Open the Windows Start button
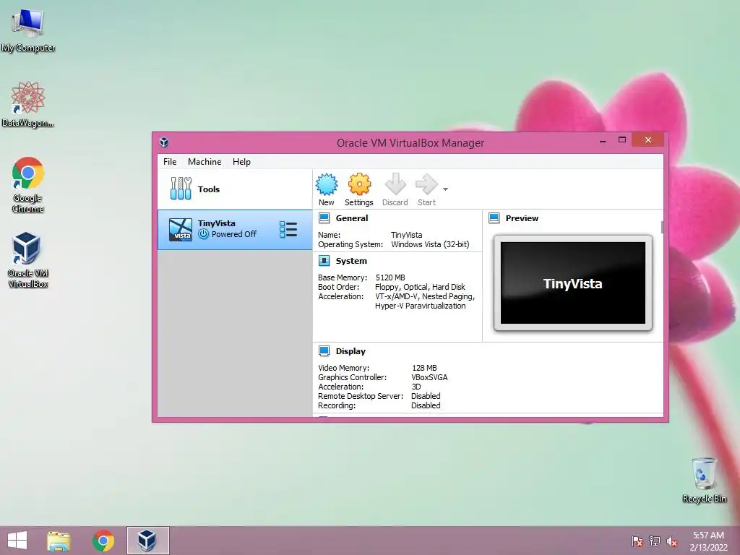This screenshot has width=740, height=555. (17, 541)
